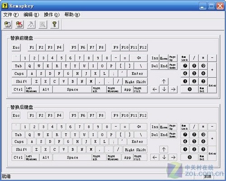Click the Caps key in 替换后键盘
Viewport: 226px width, 181px height.
click(19, 142)
